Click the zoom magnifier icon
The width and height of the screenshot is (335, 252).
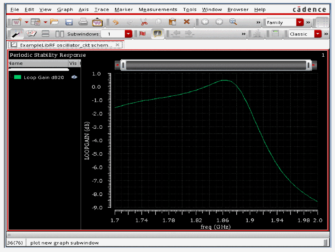[x=233, y=22]
